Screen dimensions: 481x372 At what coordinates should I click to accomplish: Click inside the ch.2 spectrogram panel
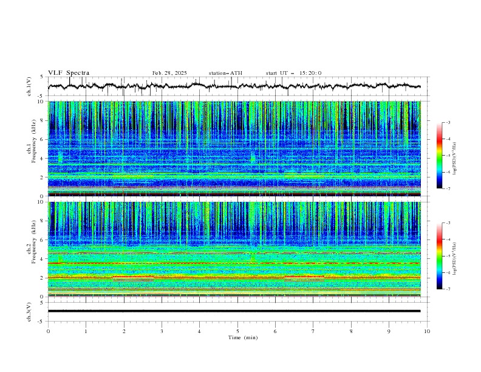[x=234, y=249]
